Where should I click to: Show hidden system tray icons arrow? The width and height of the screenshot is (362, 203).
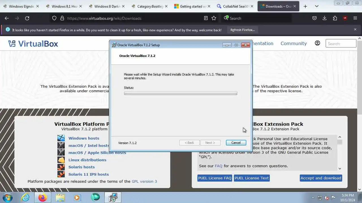click(313, 198)
